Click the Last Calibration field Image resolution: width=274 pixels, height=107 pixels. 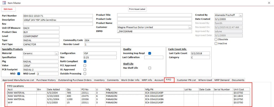[x=154, y=57]
